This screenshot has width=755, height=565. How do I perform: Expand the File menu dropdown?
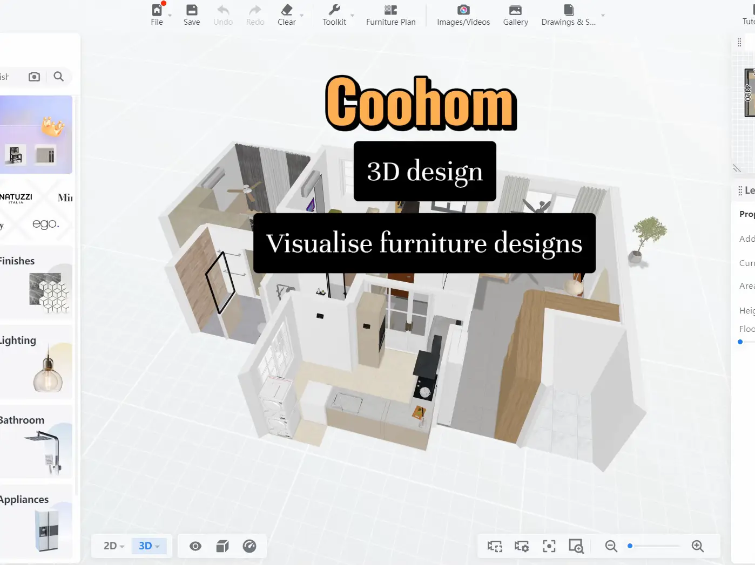click(170, 16)
